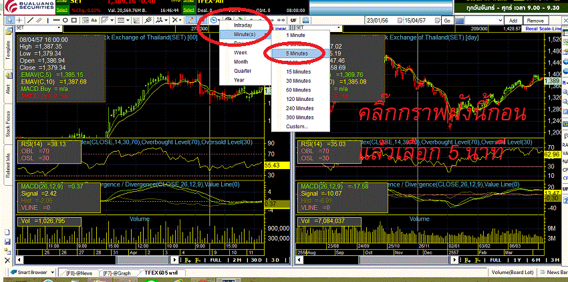Select the crosshair cursor tool
Image resolution: width=568 pixels, height=282 pixels.
click(19, 20)
